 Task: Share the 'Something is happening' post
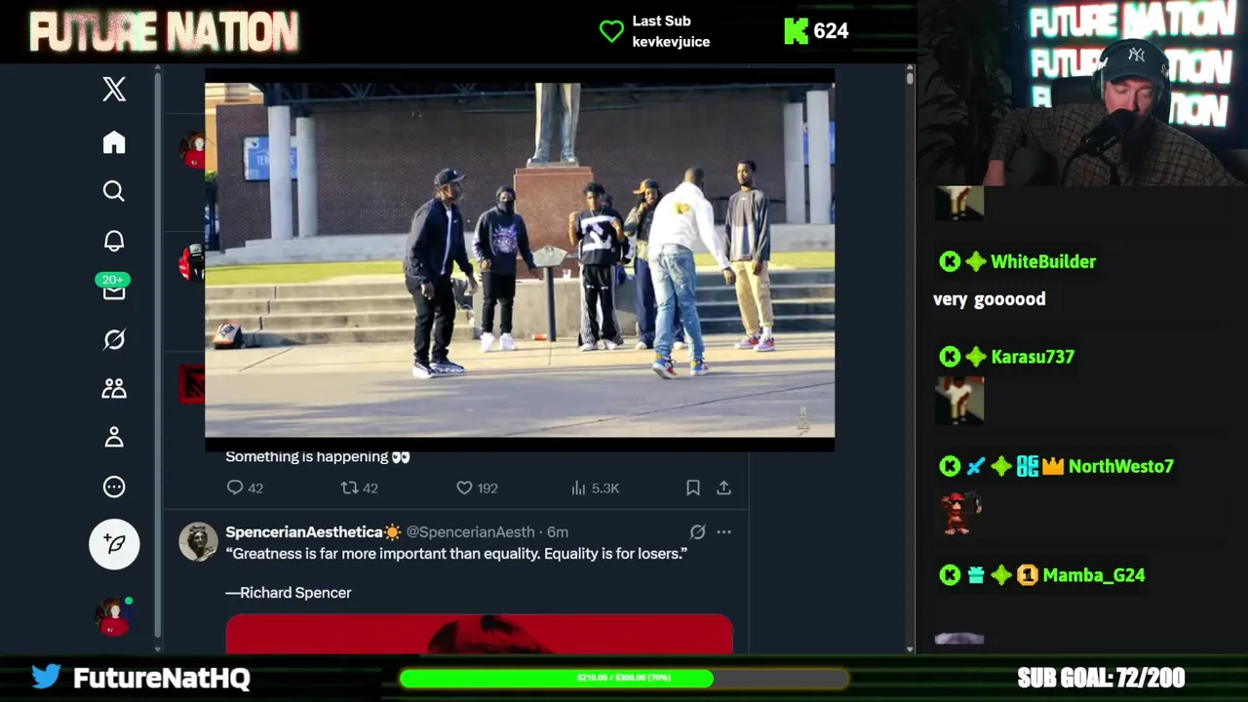click(723, 487)
